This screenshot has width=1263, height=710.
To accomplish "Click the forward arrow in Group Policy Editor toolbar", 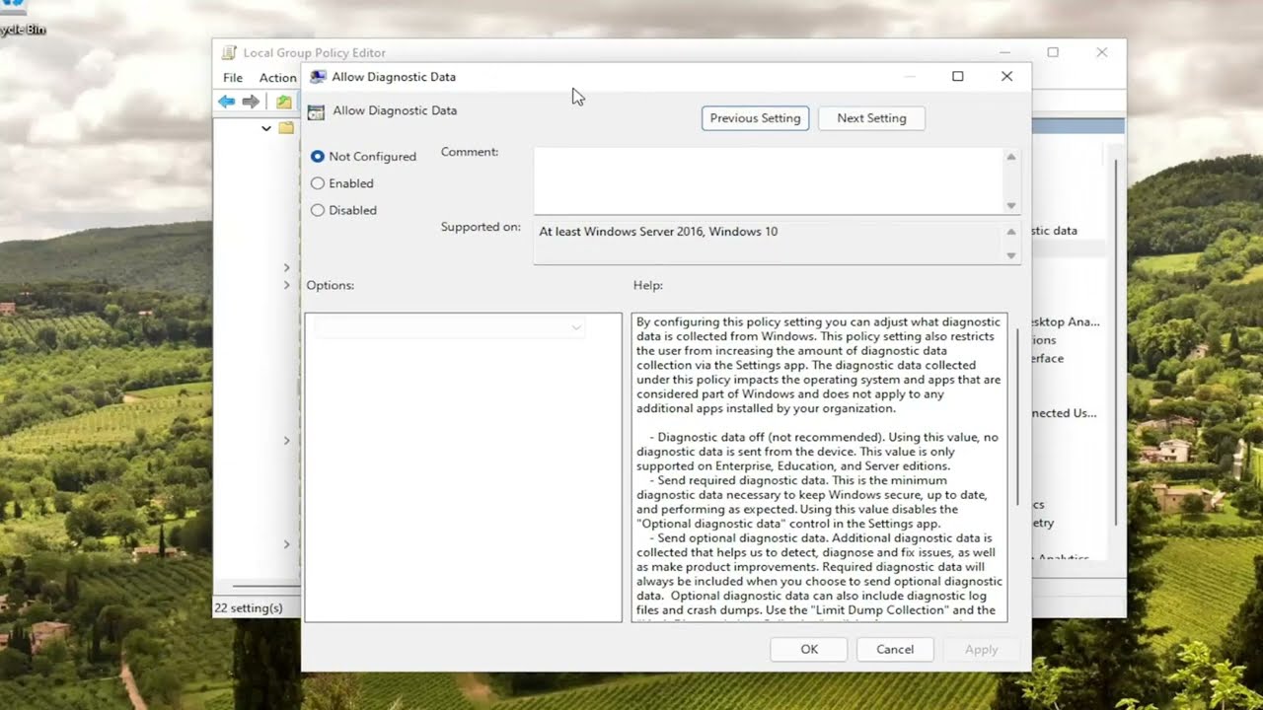I will pos(251,102).
